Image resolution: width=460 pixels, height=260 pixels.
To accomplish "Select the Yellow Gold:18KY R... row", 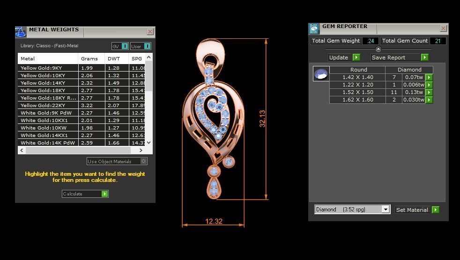I will [x=81, y=98].
